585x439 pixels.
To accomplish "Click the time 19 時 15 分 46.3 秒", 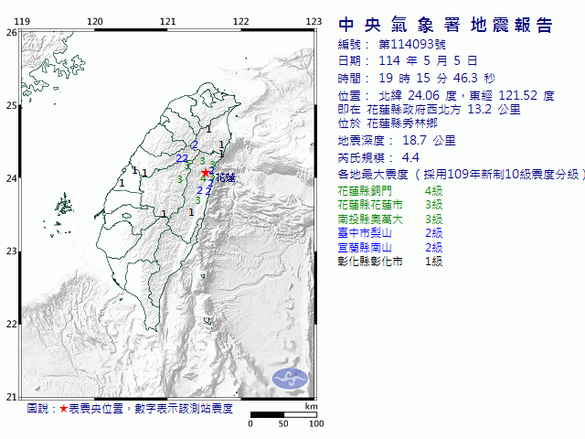I will click(x=437, y=78).
